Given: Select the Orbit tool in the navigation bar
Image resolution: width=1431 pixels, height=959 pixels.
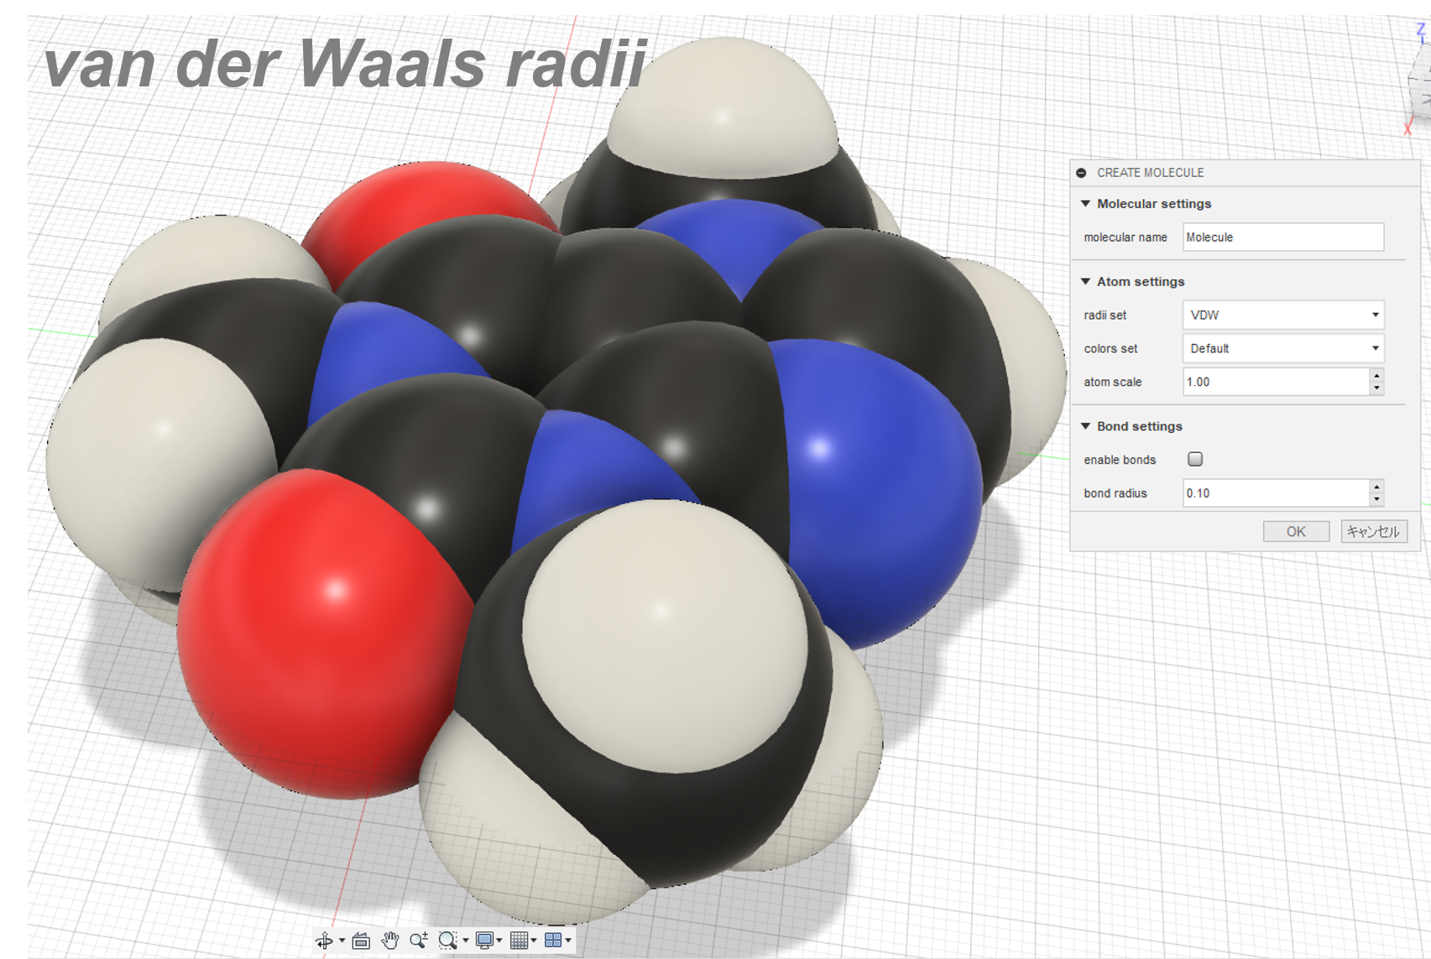Looking at the screenshot, I should click(x=325, y=941).
